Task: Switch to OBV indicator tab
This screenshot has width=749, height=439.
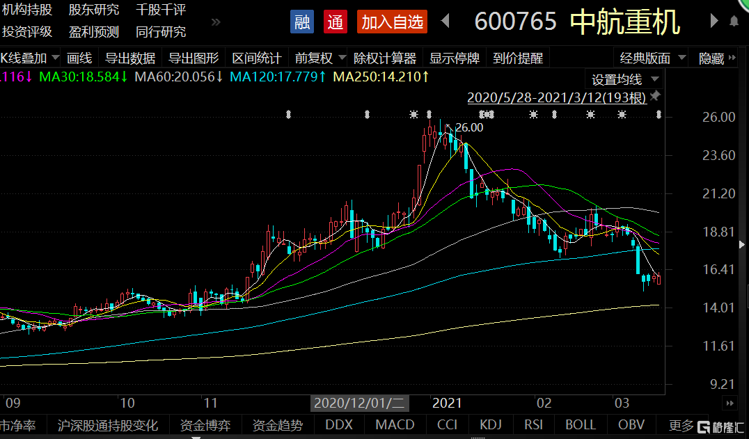Action: pos(631,425)
